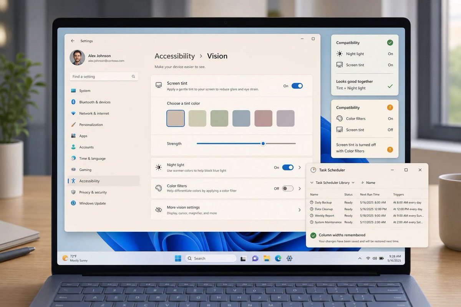This screenshot has width=461, height=307.
Task: Select the sage green tint swatch
Action: pos(219,118)
